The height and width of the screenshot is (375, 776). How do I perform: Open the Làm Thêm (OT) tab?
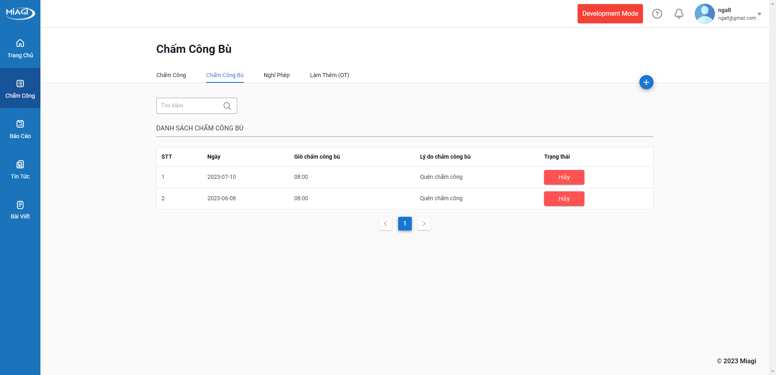point(329,75)
